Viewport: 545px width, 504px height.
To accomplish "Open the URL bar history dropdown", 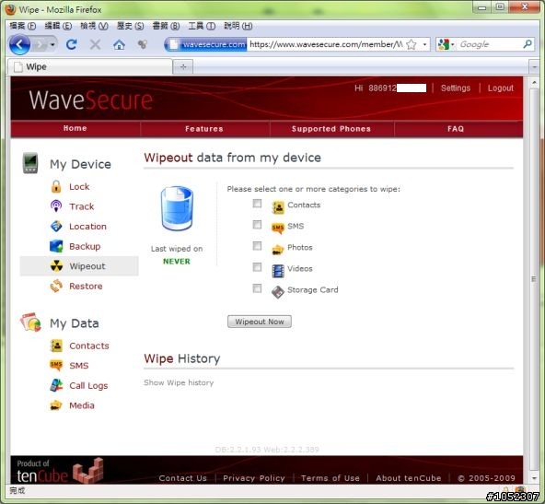I will click(x=424, y=44).
